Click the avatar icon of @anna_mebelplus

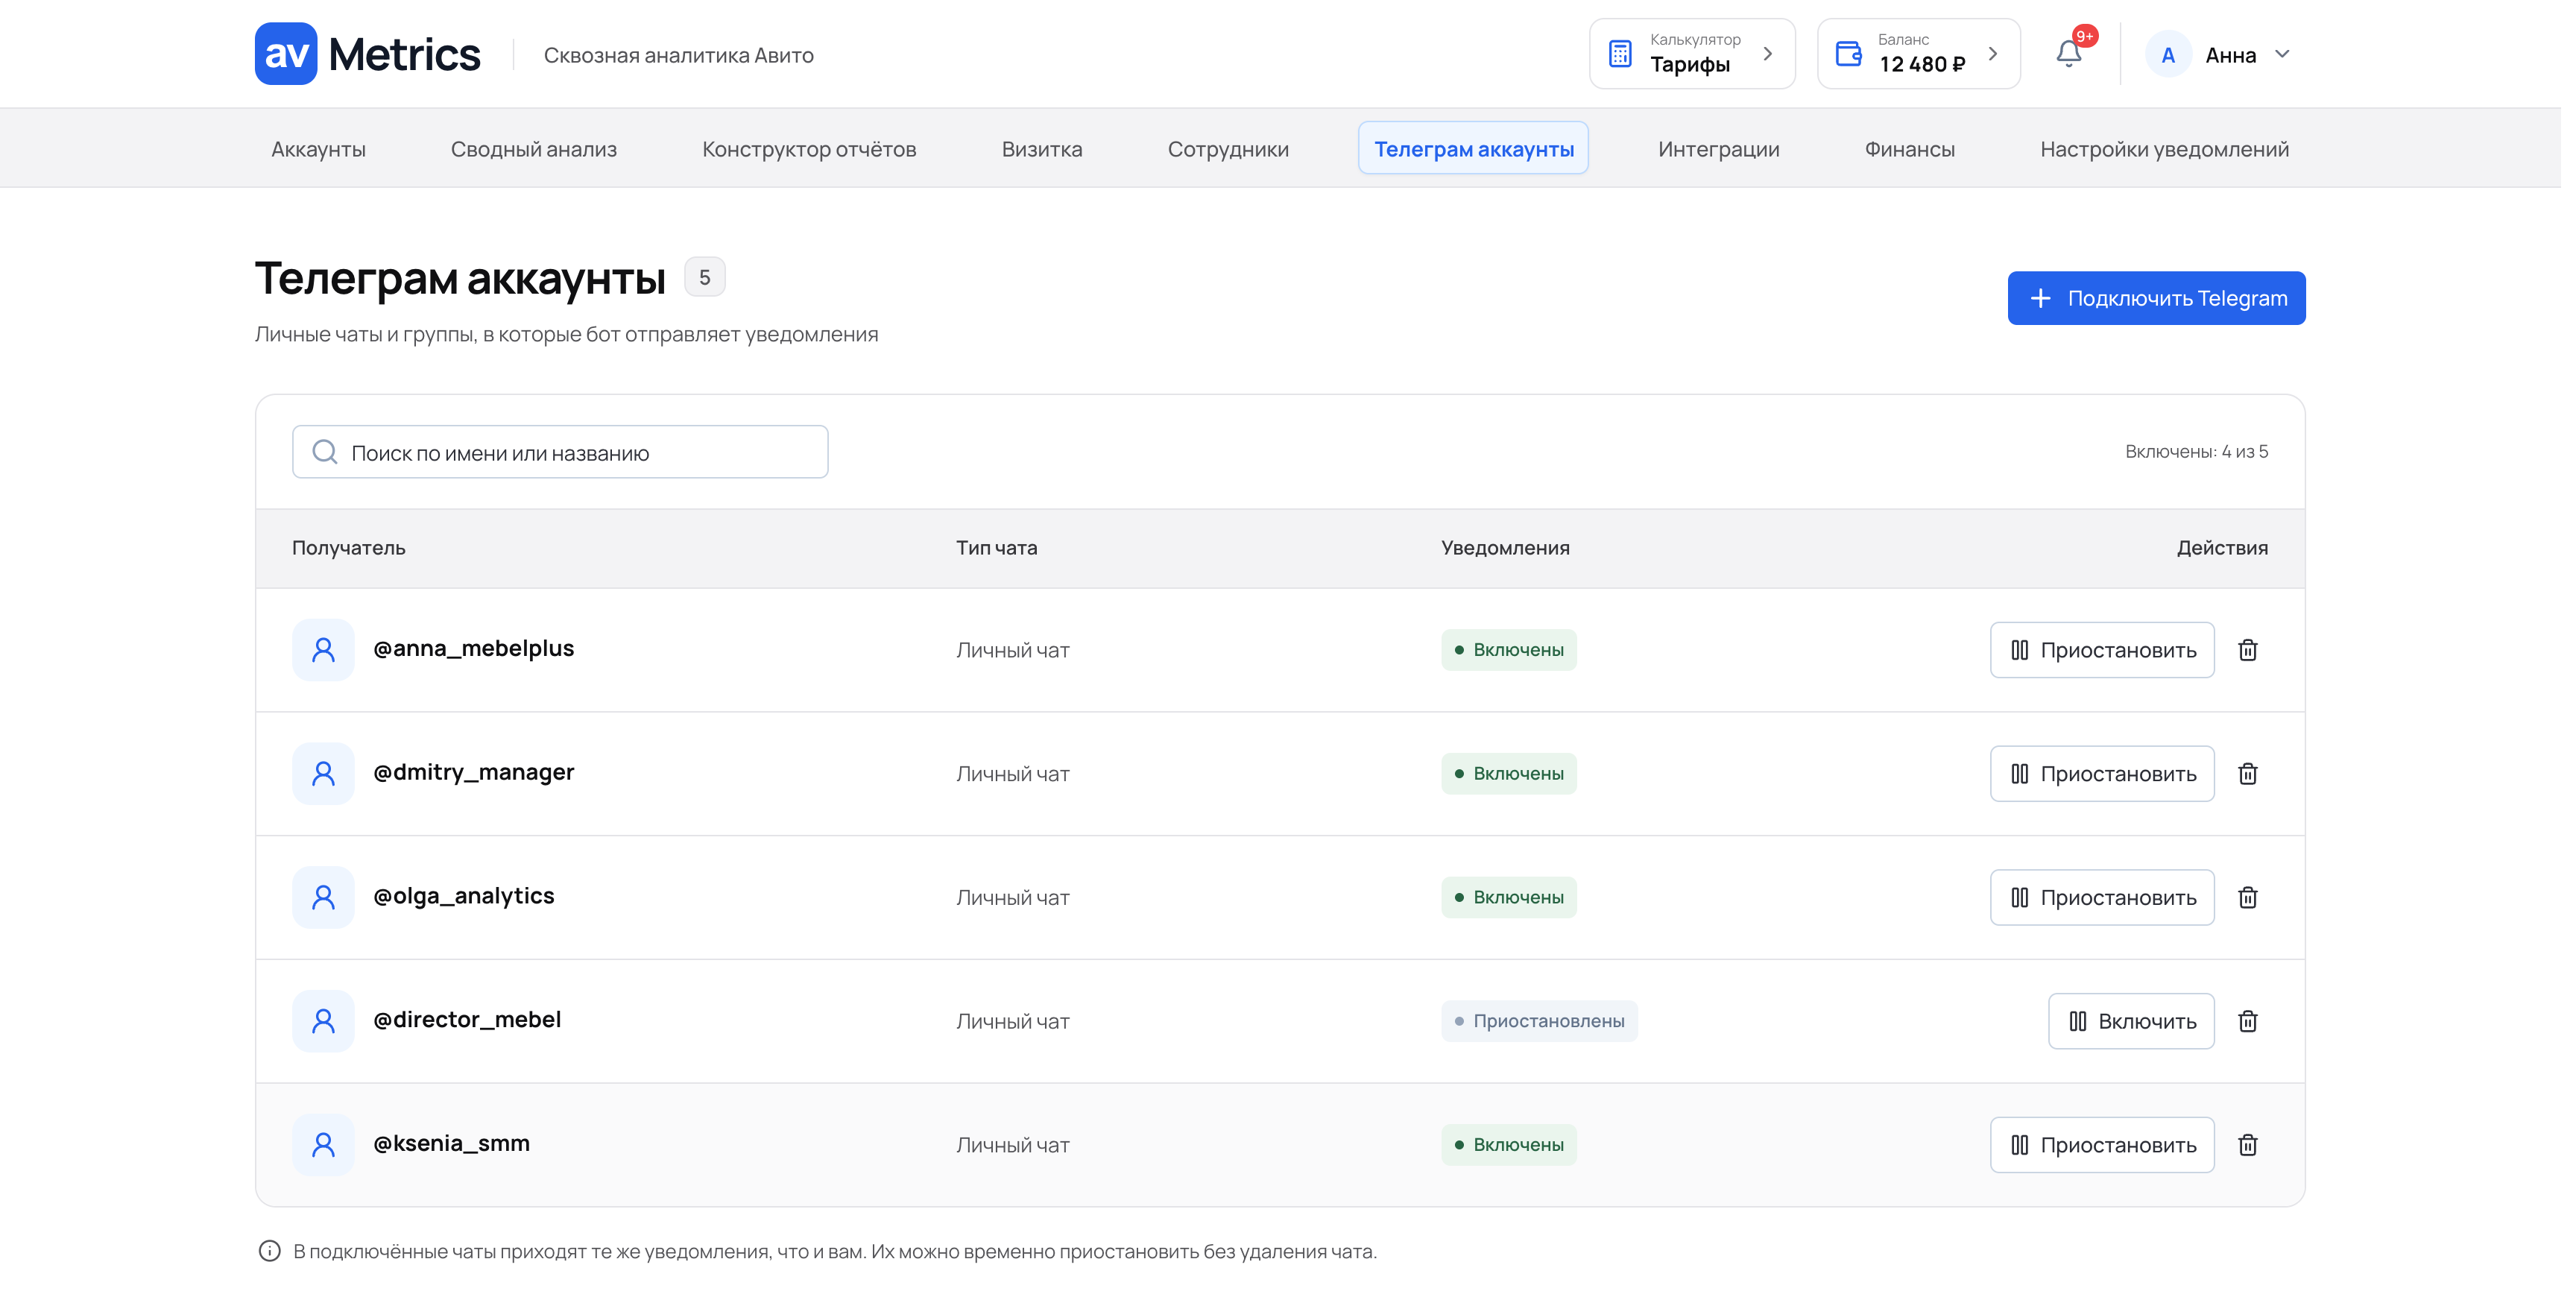(x=323, y=650)
